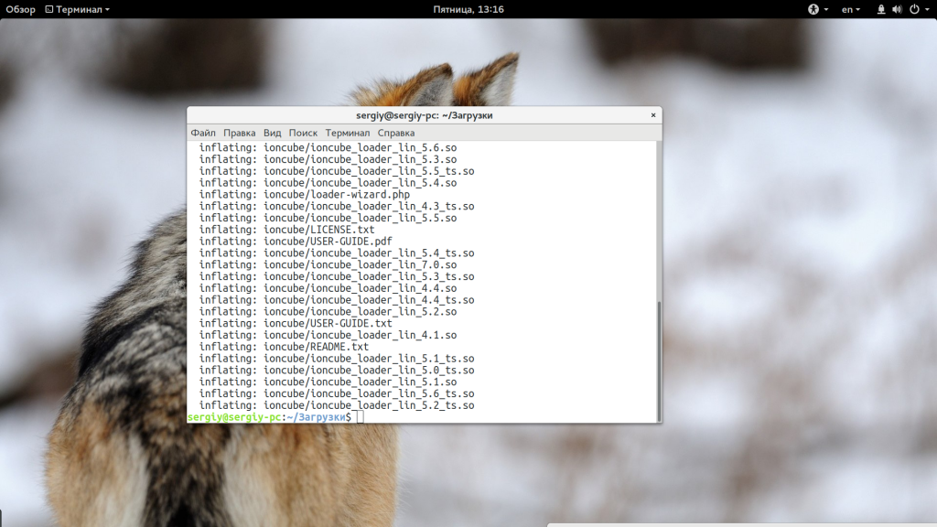This screenshot has width=937, height=527.
Task: Open the Поиск menu
Action: tap(303, 133)
